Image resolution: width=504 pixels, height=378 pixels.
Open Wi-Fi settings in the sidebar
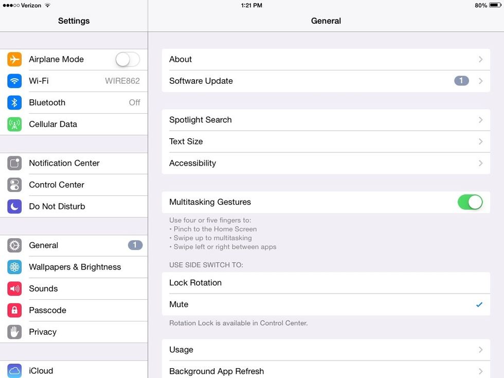74,81
